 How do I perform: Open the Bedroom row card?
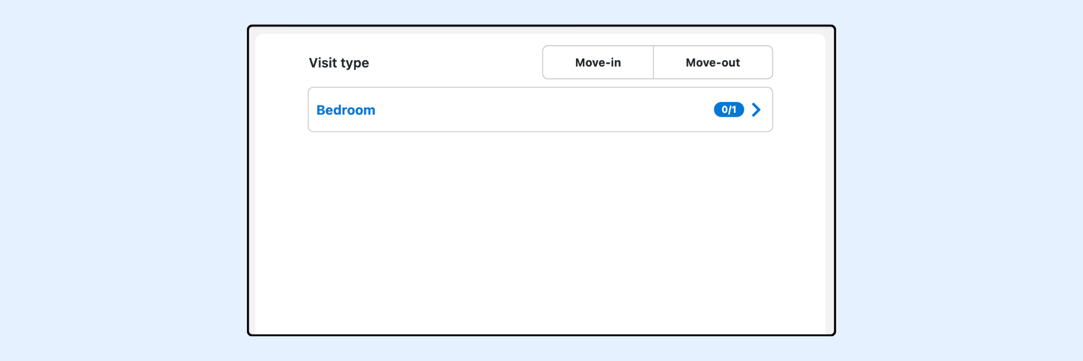click(540, 109)
